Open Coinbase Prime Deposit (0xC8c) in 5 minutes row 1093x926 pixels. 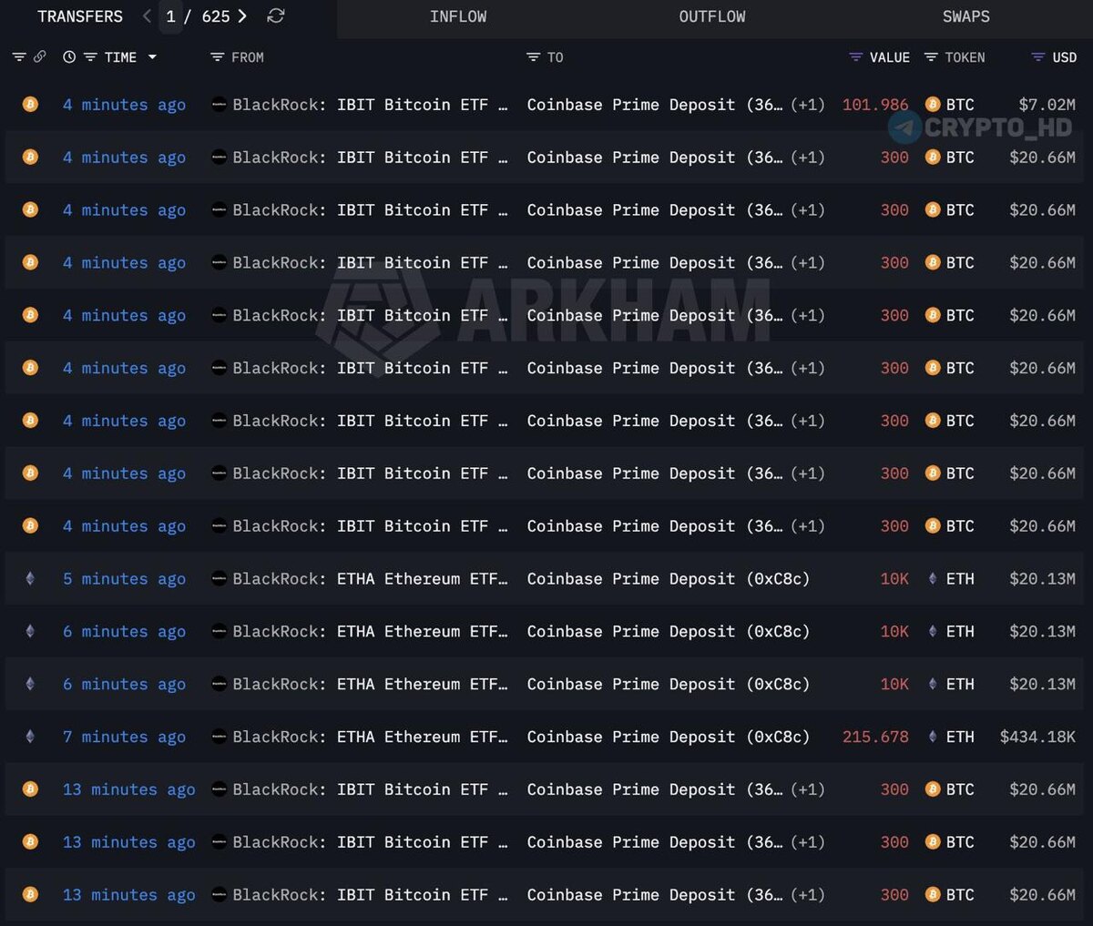669,579
